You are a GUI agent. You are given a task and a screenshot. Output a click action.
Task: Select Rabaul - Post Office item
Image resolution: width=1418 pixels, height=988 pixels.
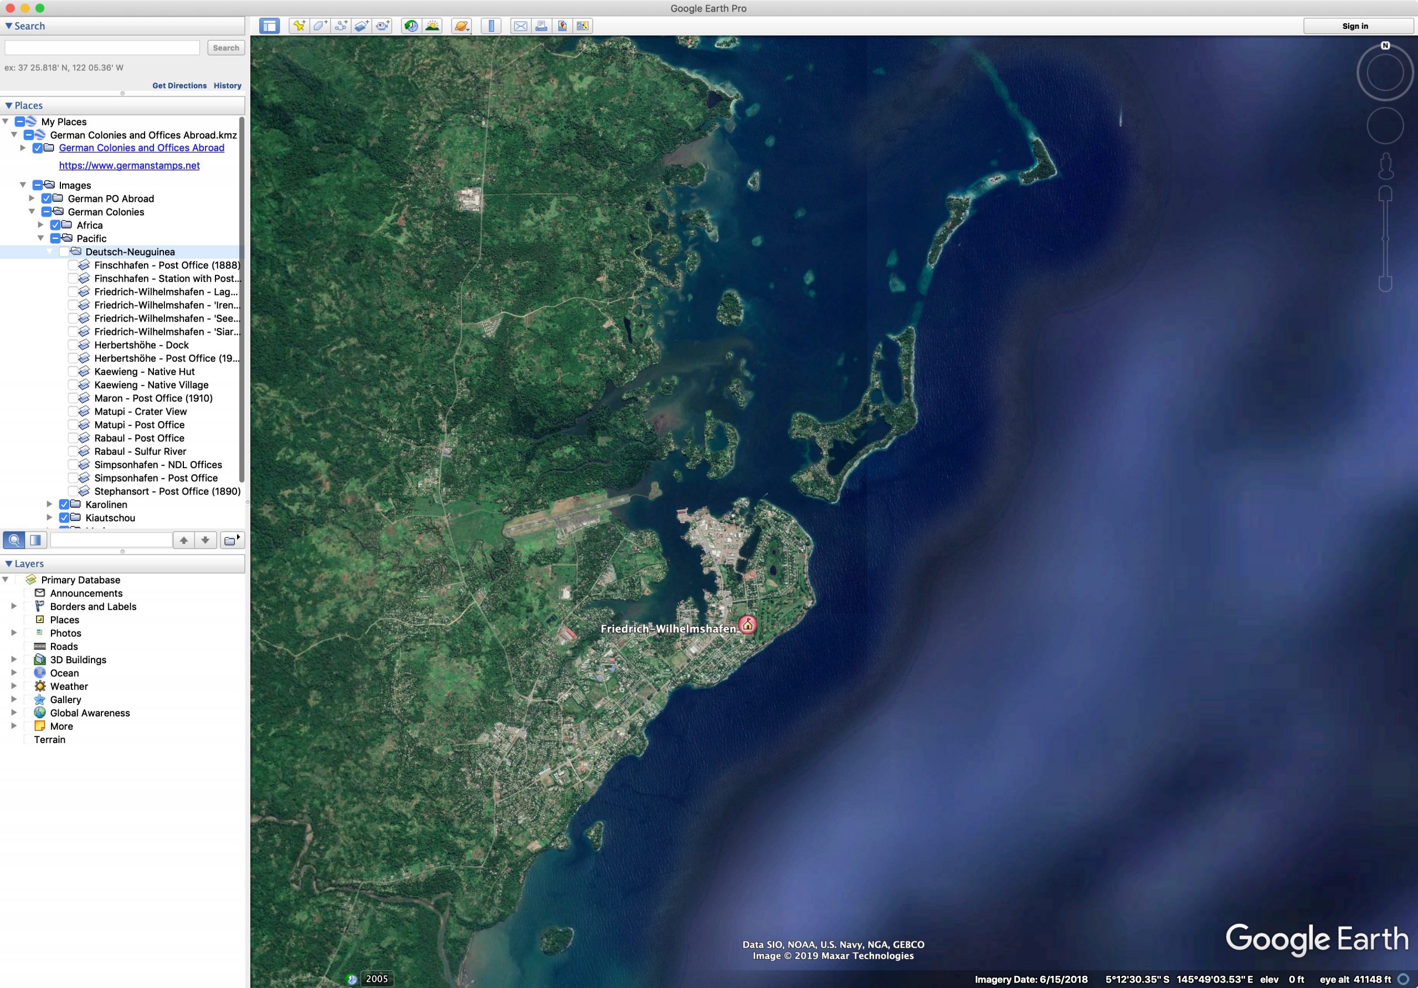click(139, 438)
